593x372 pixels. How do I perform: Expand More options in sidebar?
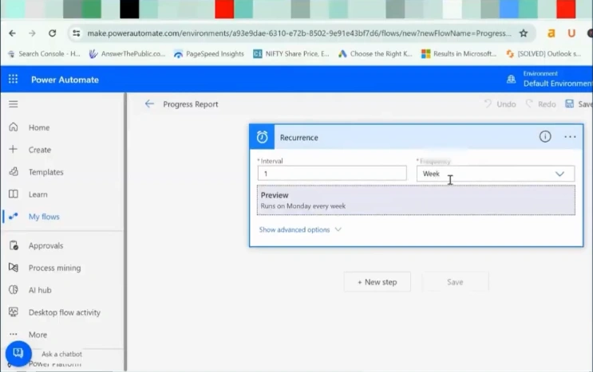[38, 335]
